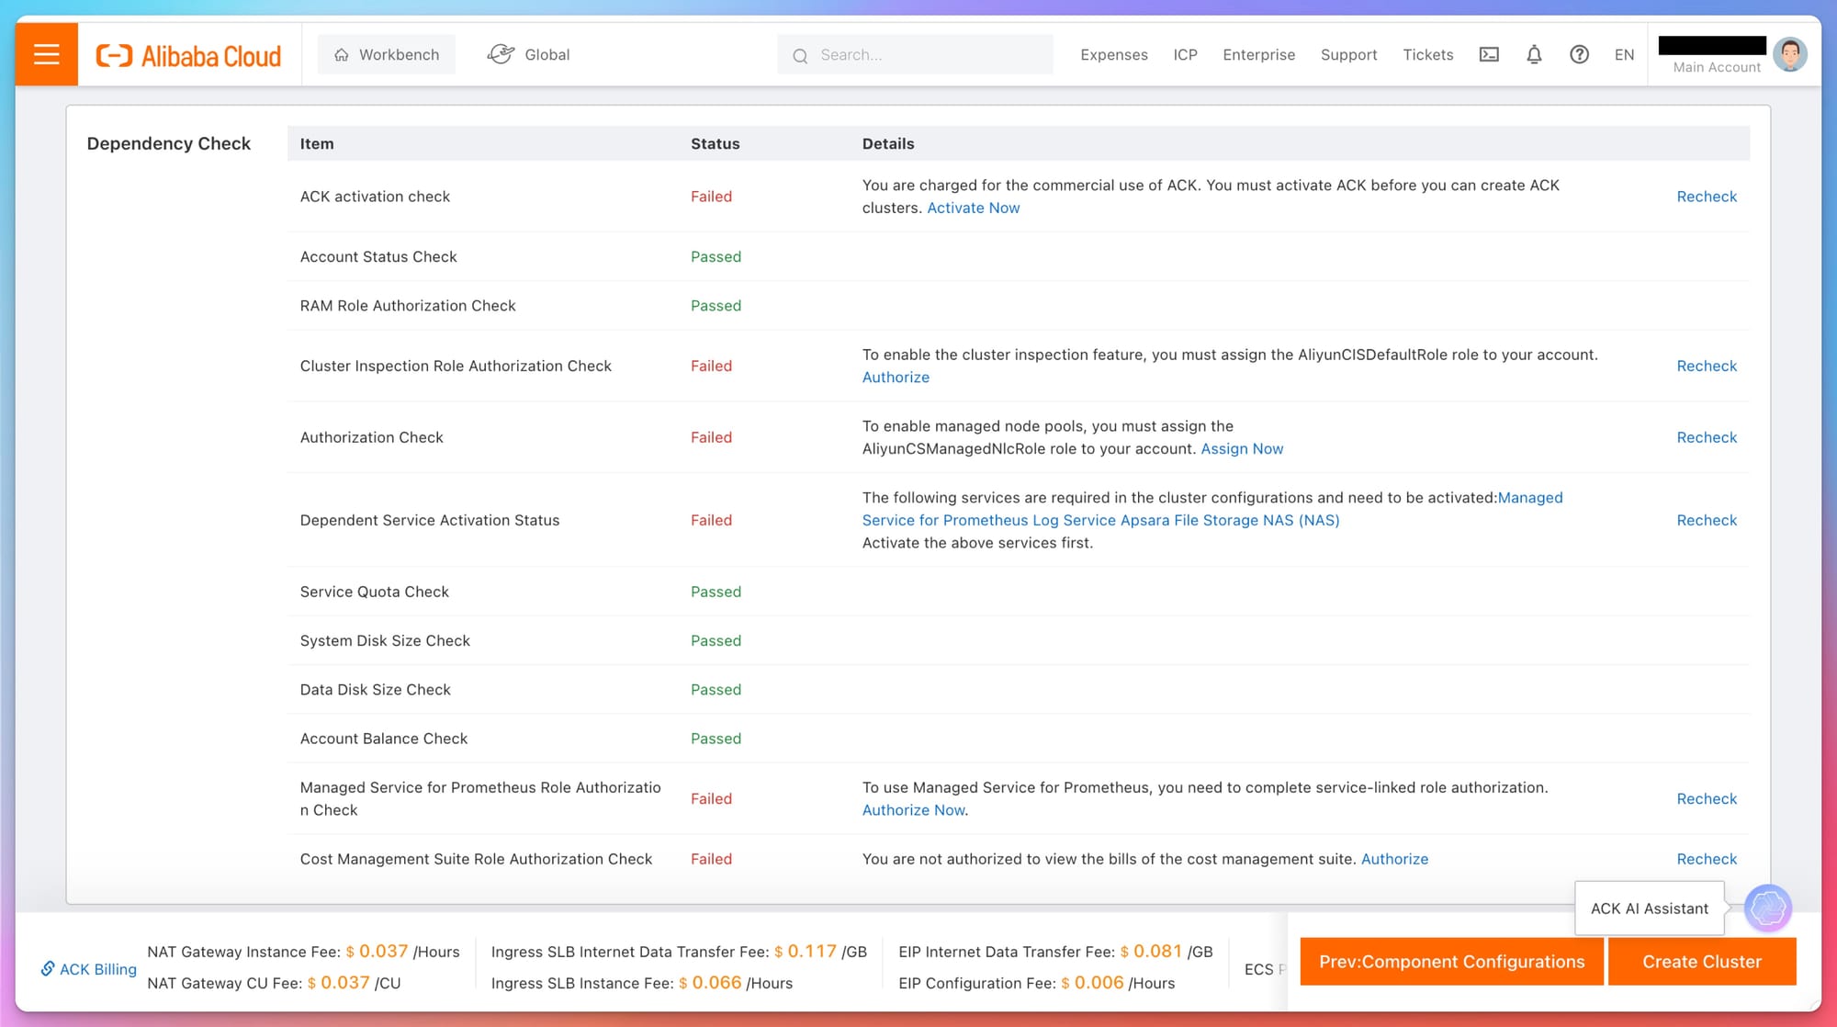Open the notifications bell
Screen dimensions: 1837x1027
click(x=1534, y=55)
